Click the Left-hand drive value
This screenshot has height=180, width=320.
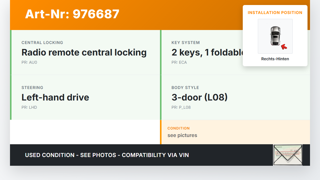coord(55,97)
